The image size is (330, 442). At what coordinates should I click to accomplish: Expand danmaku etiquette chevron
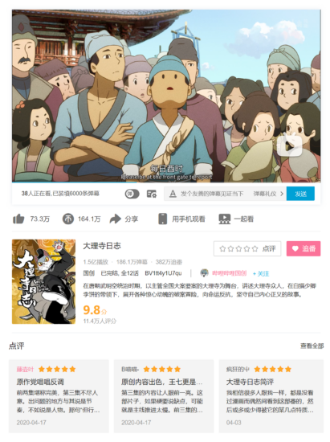click(282, 194)
